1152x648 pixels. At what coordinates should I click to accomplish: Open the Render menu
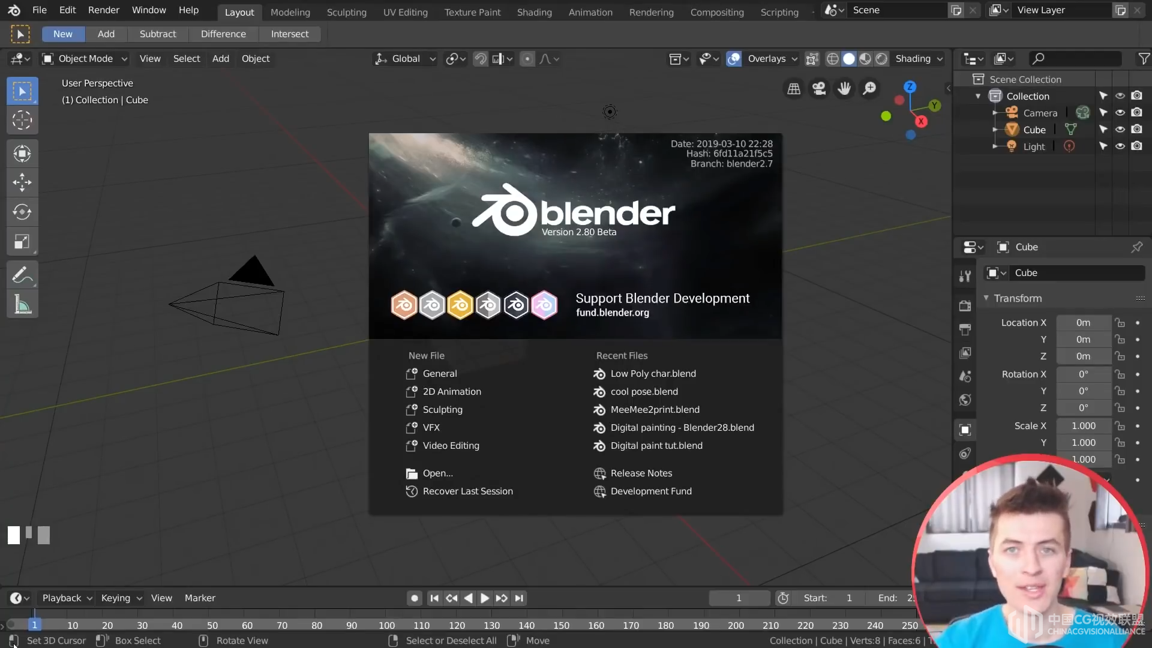tap(104, 10)
